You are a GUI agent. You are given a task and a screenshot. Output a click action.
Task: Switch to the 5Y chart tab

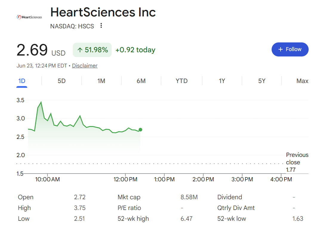pos(262,81)
